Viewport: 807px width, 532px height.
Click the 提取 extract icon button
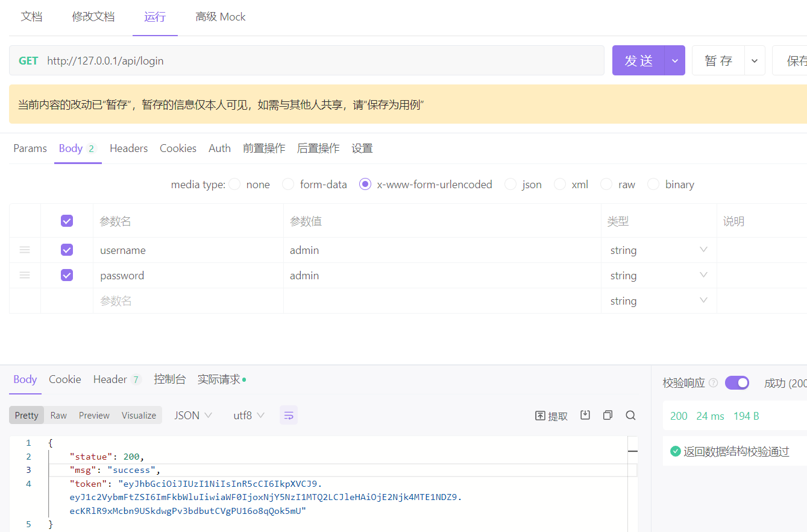pos(551,416)
